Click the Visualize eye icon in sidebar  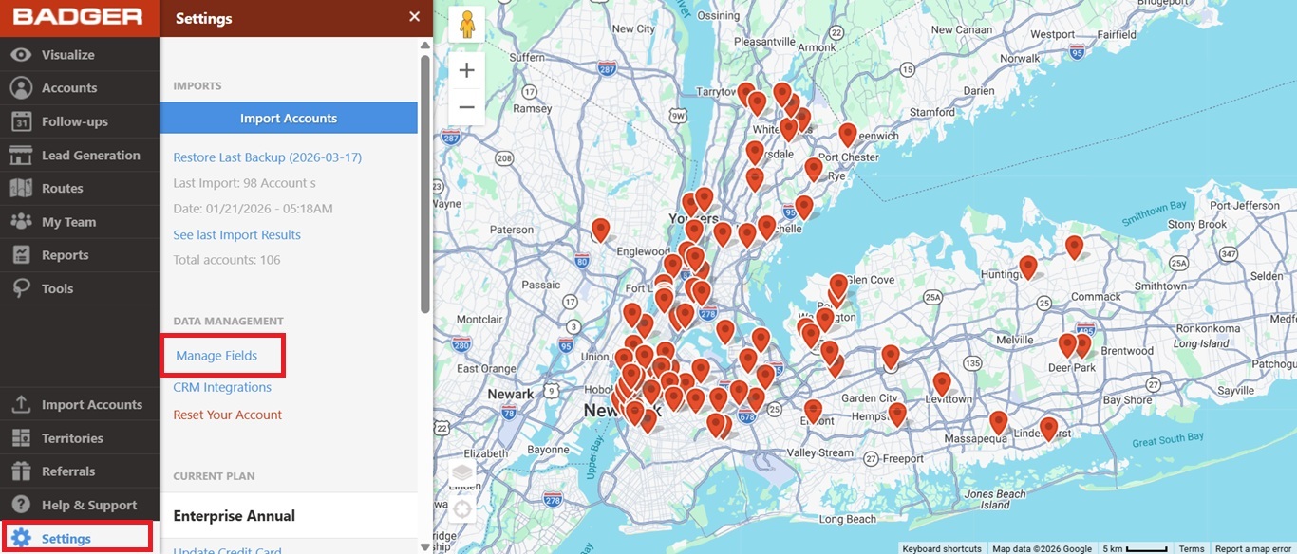(21, 55)
